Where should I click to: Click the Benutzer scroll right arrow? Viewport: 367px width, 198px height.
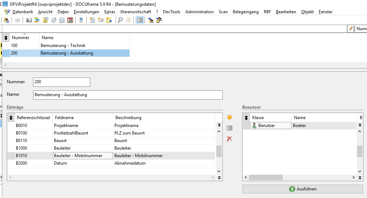pos(353,178)
